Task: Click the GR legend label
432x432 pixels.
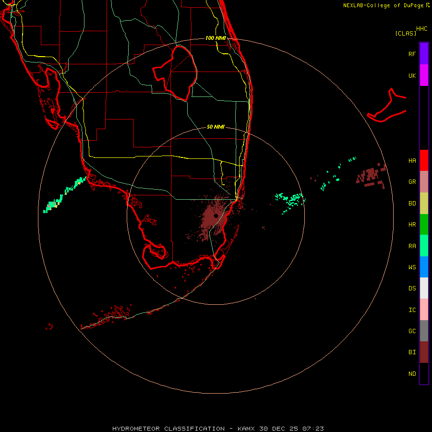Action: pos(412,182)
